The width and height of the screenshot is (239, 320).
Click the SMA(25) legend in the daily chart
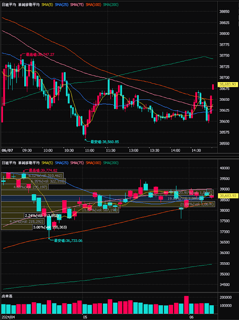click(62, 163)
